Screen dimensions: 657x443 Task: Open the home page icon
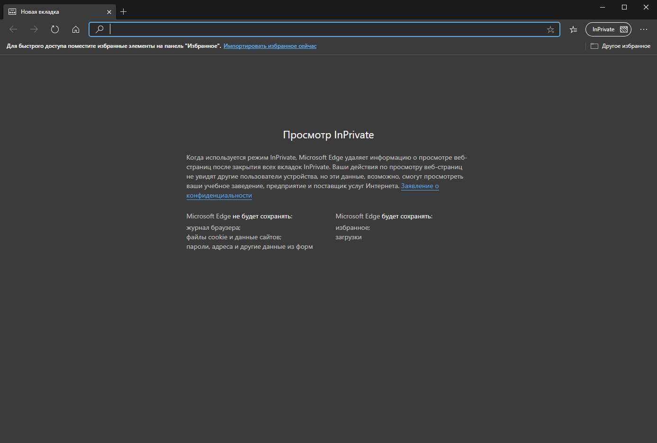click(76, 29)
